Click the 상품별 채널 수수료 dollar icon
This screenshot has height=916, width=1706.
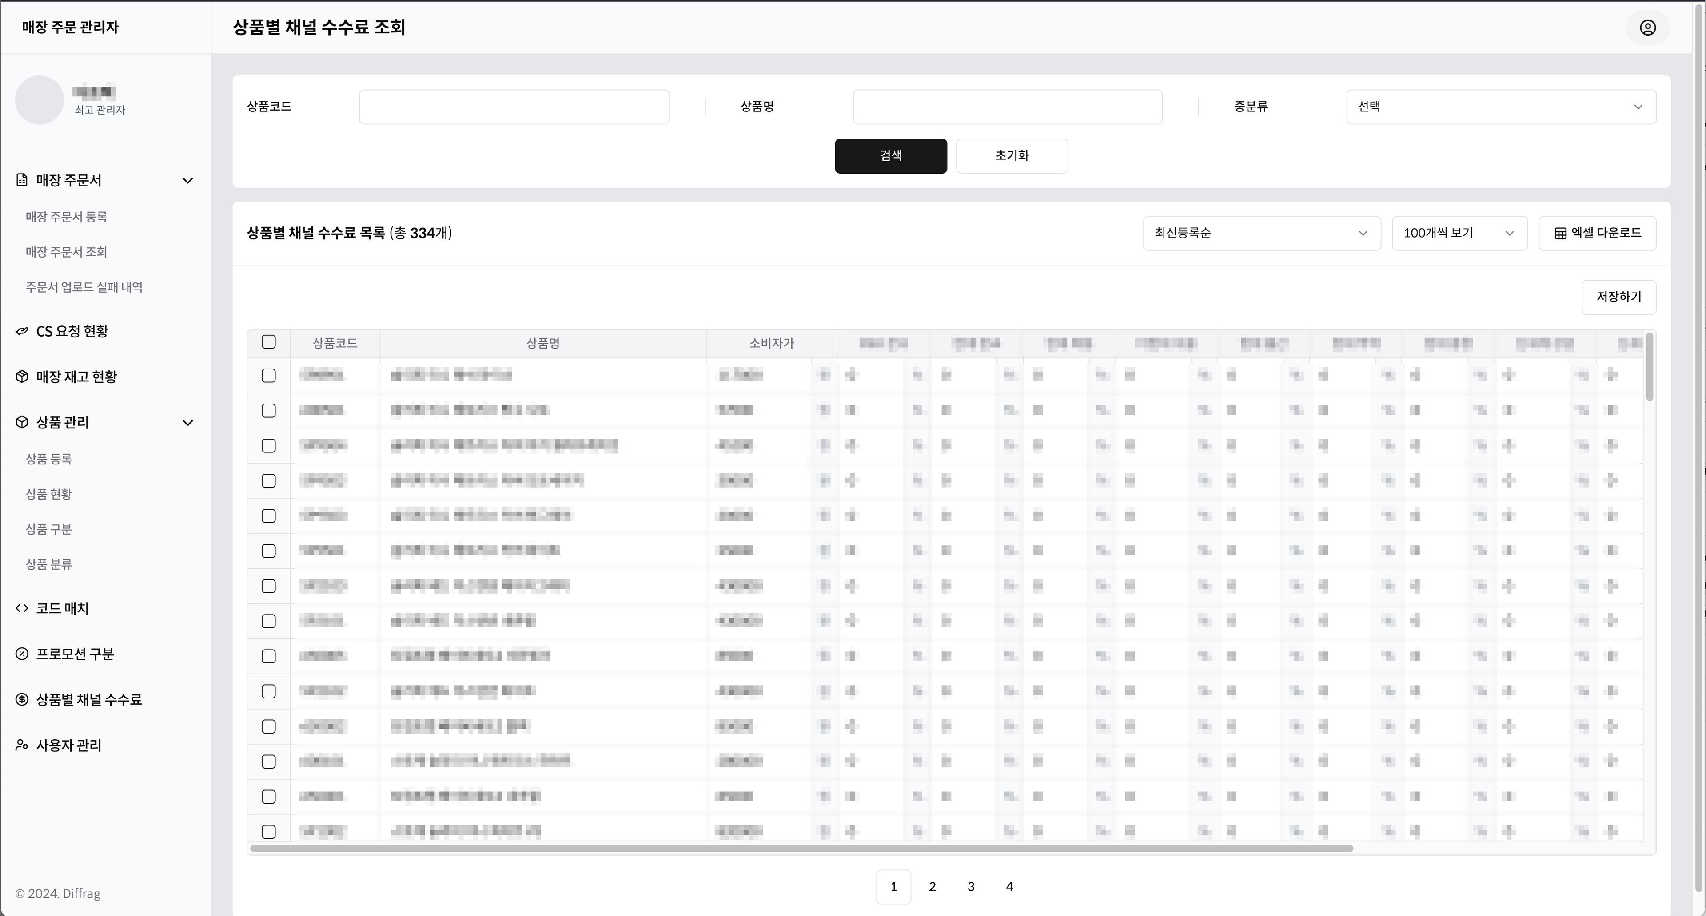(22, 700)
